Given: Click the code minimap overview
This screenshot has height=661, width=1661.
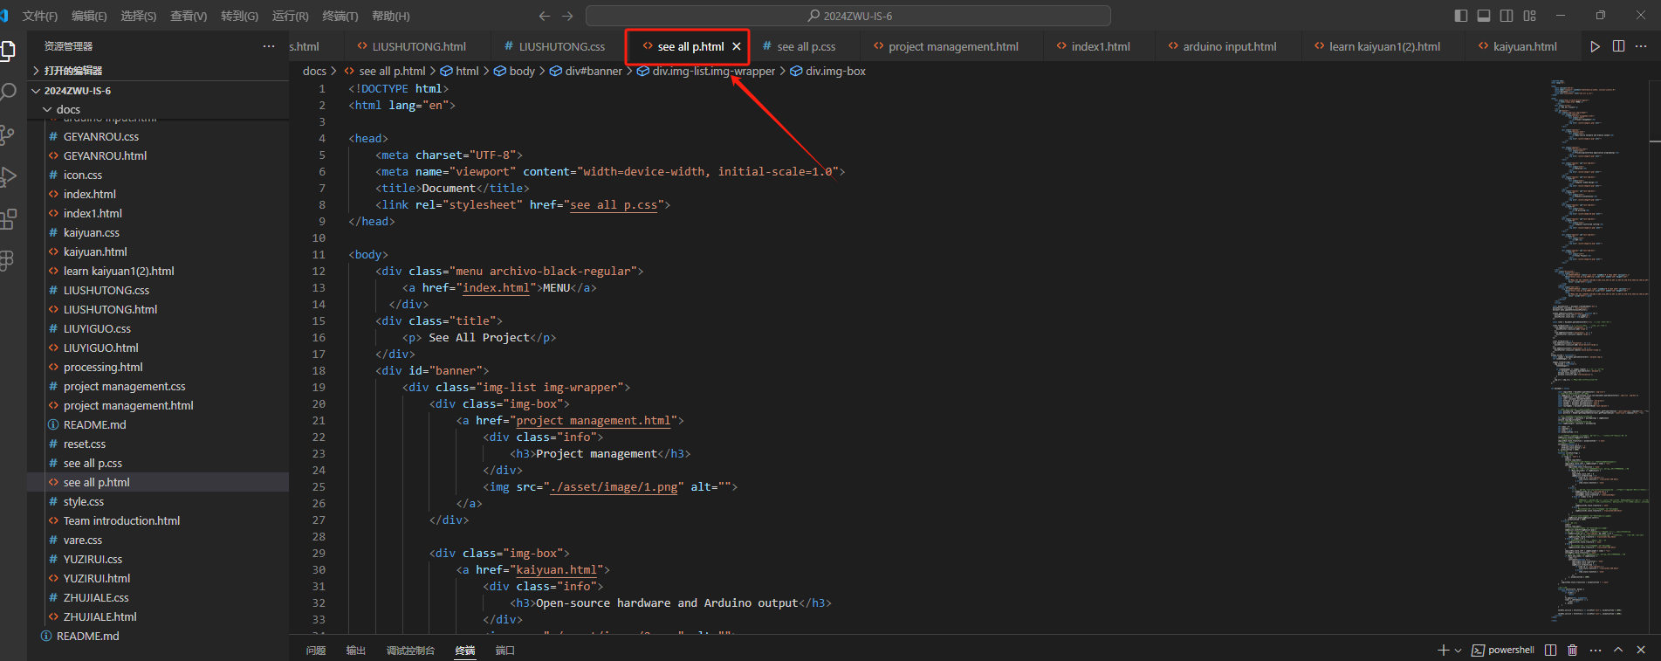Looking at the screenshot, I should coord(1600,349).
